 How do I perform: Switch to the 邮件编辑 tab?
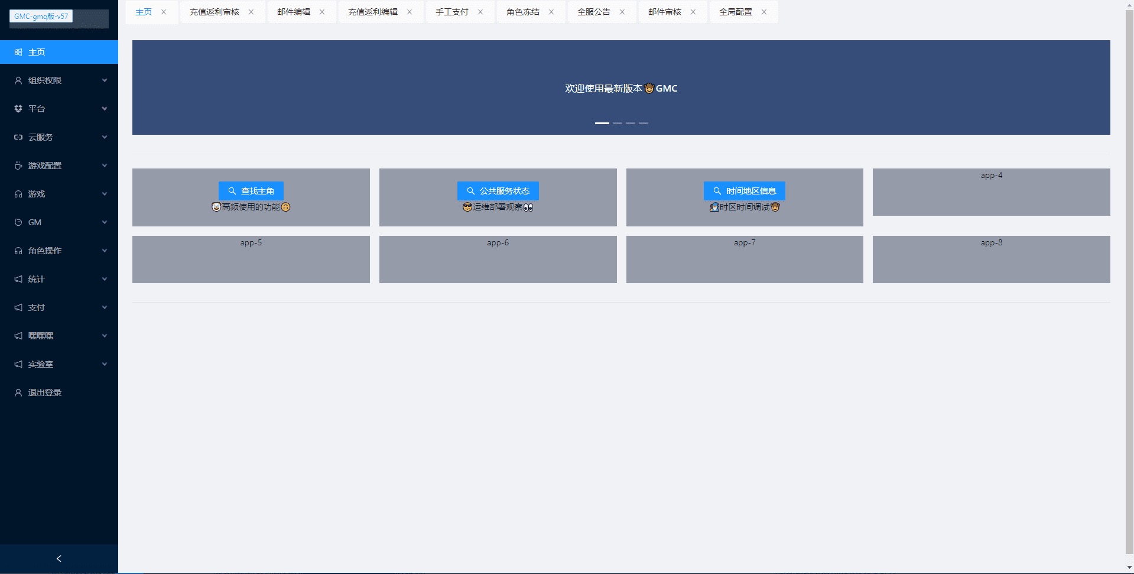pyautogui.click(x=294, y=12)
